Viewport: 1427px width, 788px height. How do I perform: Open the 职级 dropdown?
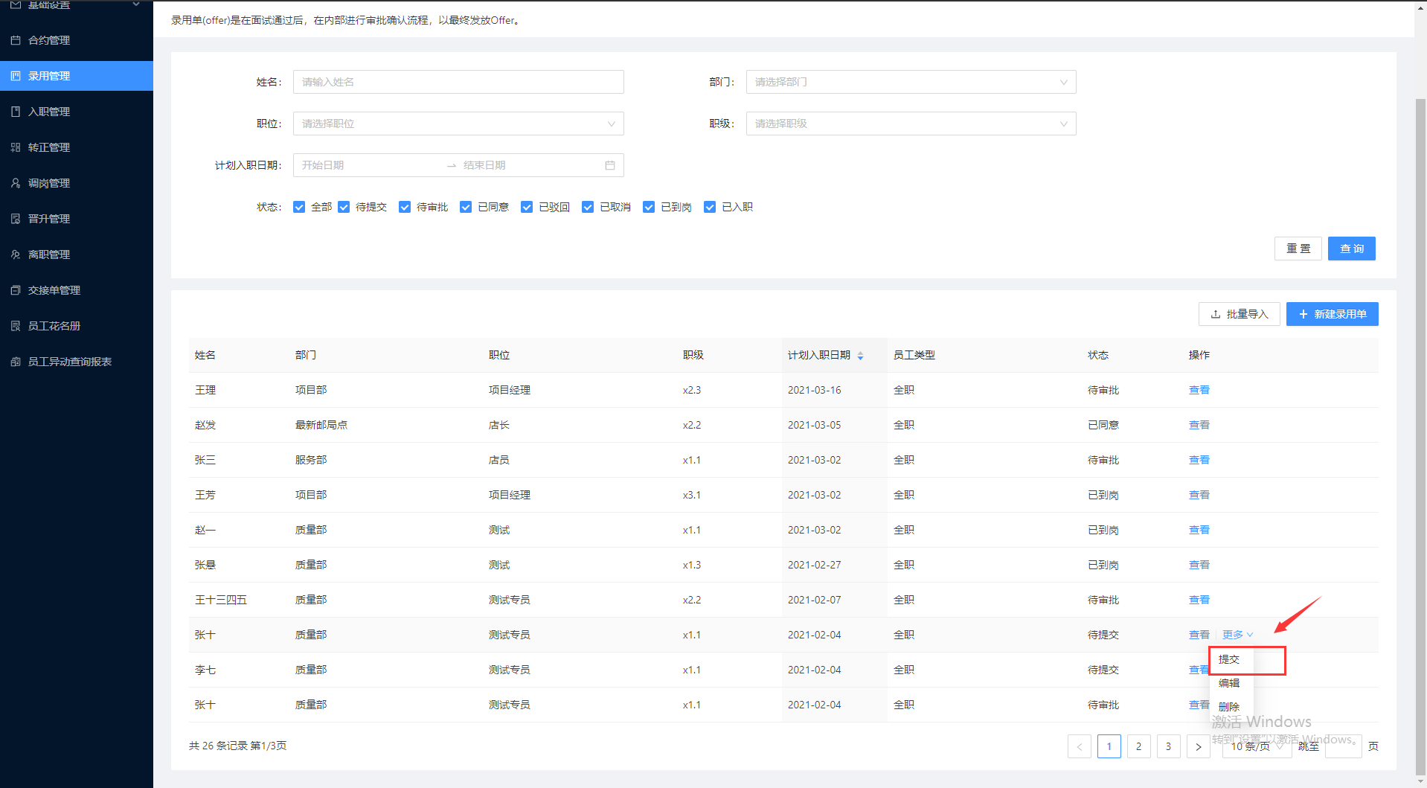(911, 124)
